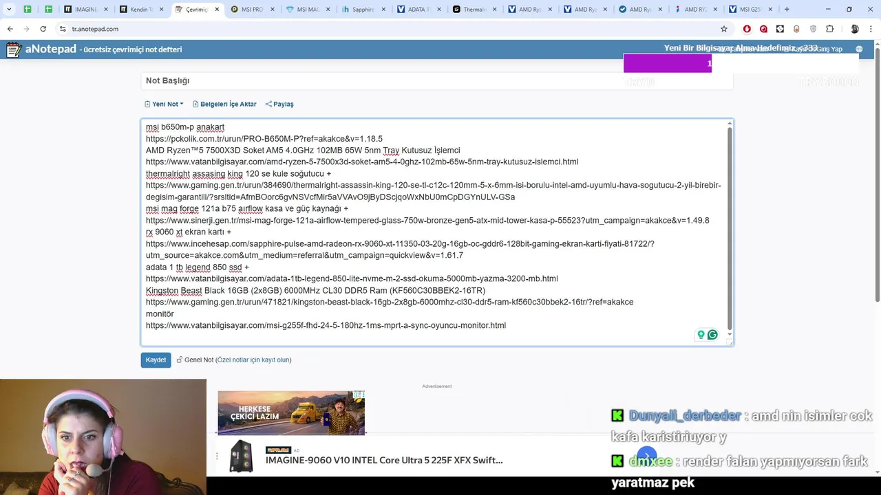Open the red round extension icon
Screen dimensions: 881x495
point(763,29)
